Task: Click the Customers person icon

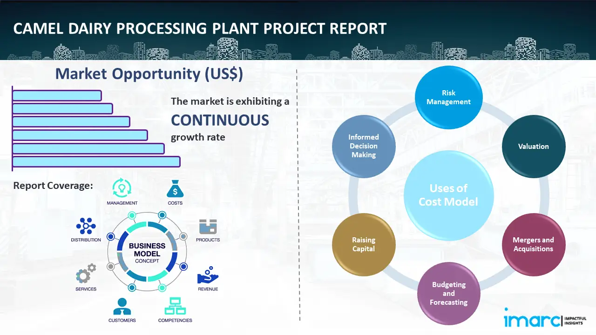Action: (122, 306)
